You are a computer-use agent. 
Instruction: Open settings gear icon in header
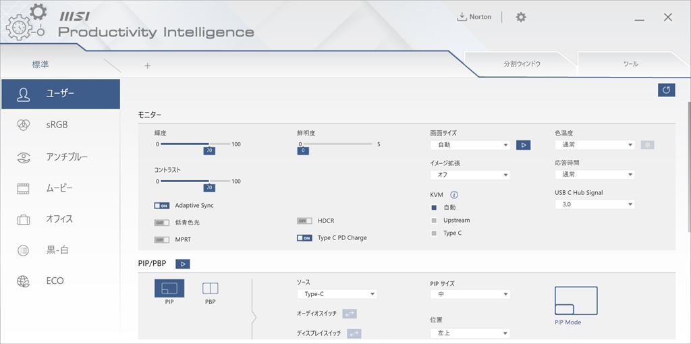(521, 17)
